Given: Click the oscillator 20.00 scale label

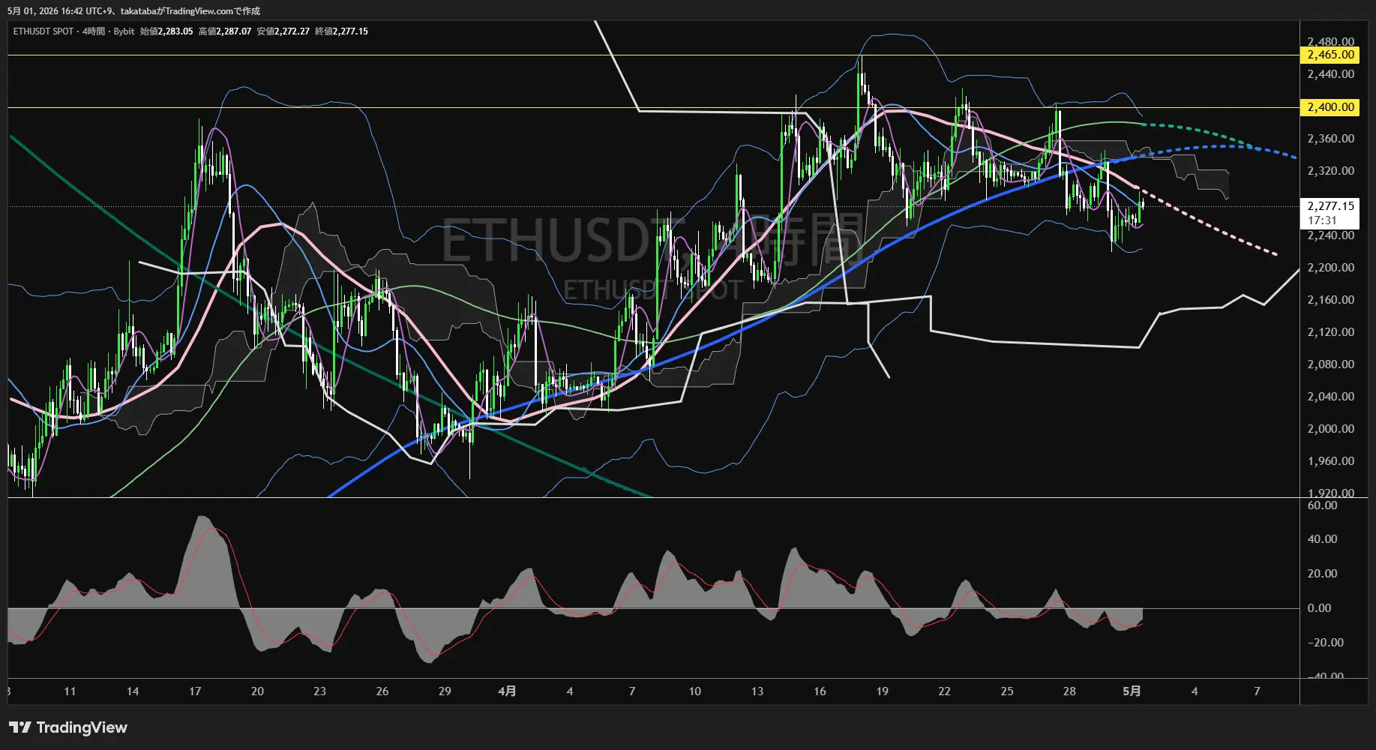Looking at the screenshot, I should 1322,574.
